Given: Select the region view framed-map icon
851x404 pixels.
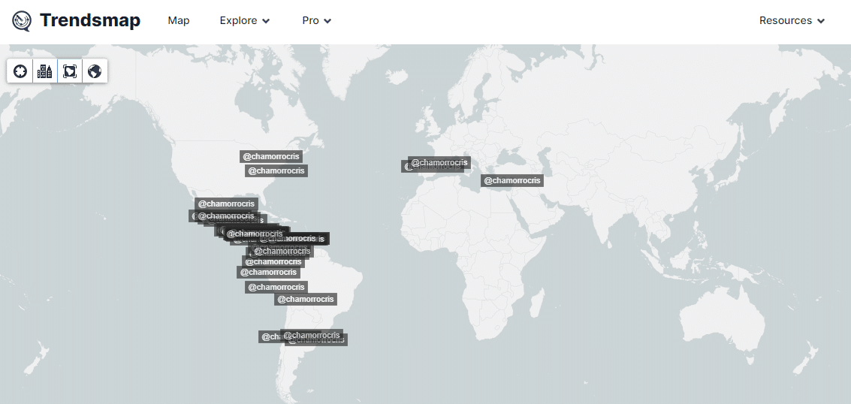Looking at the screenshot, I should click(x=70, y=71).
